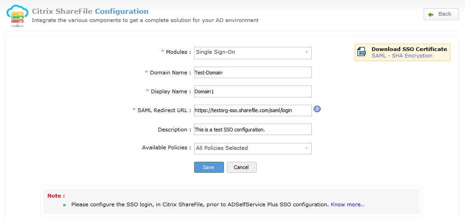The height and width of the screenshot is (221, 465).
Task: Click the SAML Redirect URL label
Action: (163, 110)
